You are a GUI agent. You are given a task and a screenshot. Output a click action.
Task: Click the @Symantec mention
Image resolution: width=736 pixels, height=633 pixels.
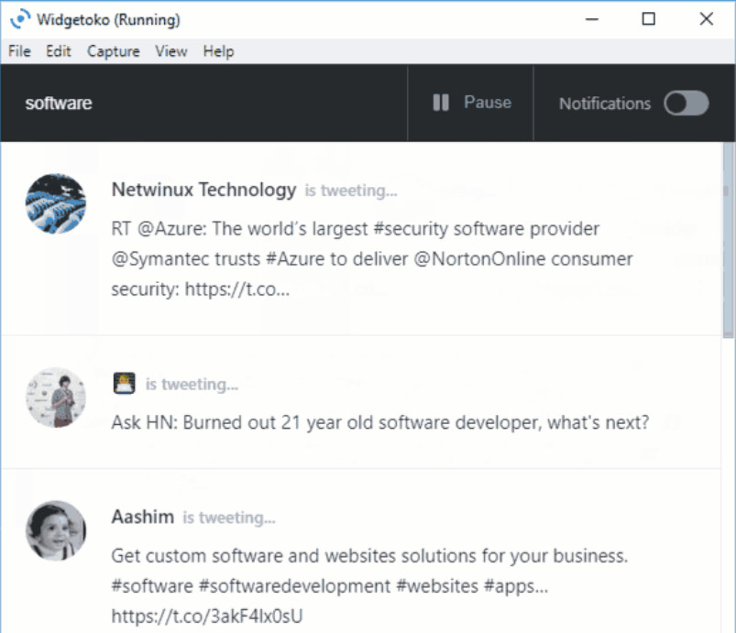pyautogui.click(x=160, y=259)
